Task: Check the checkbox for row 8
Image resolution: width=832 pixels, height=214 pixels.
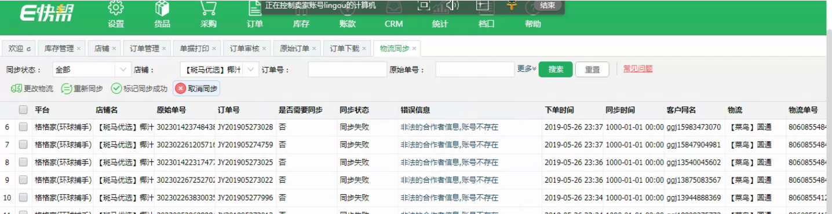Action: point(23,162)
